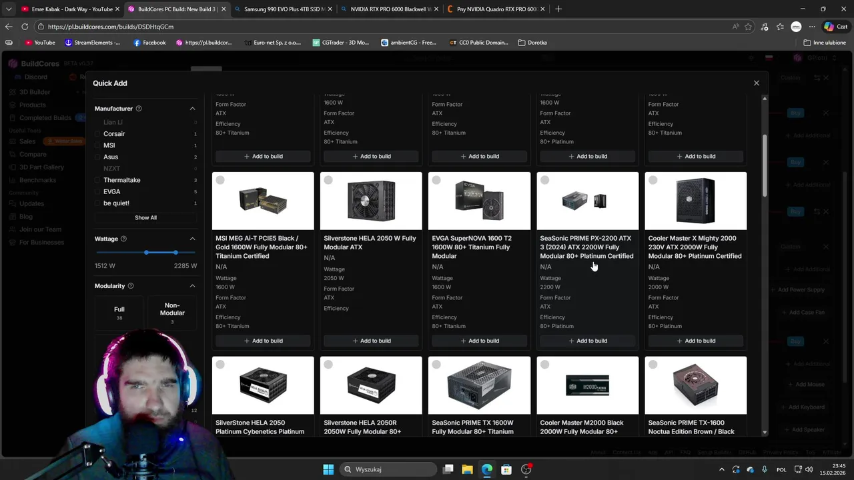Open File Explorer from the taskbar

pyautogui.click(x=467, y=469)
